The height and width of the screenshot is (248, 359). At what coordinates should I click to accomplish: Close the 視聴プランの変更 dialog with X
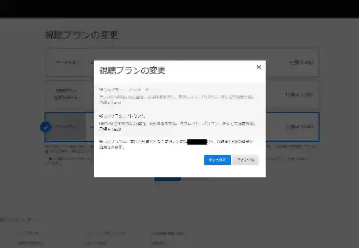tap(259, 67)
